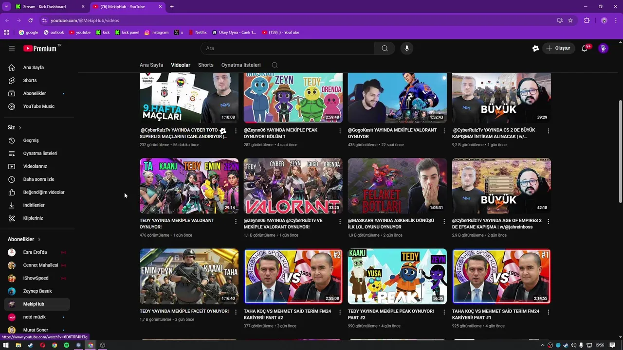
Task: Open the Windows Start button
Action: pyautogui.click(x=6, y=345)
